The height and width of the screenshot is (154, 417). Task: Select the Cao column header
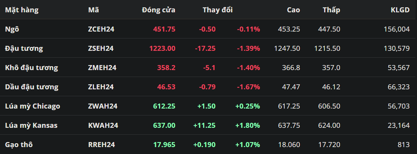293,10
